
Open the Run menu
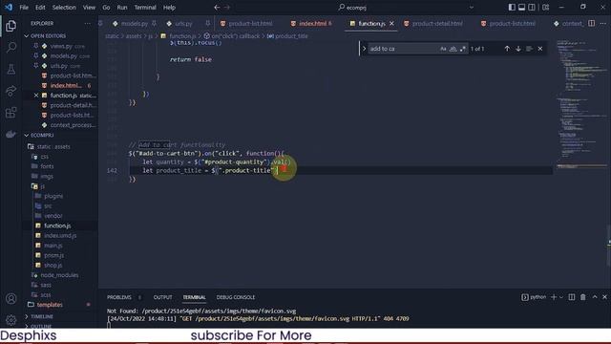122,8
